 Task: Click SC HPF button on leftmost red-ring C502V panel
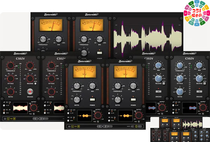pyautogui.click(x=4, y=106)
